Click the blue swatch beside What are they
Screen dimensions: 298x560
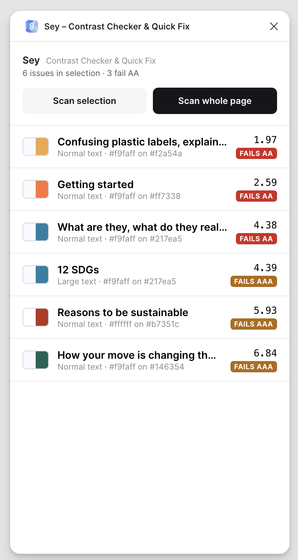click(36, 232)
